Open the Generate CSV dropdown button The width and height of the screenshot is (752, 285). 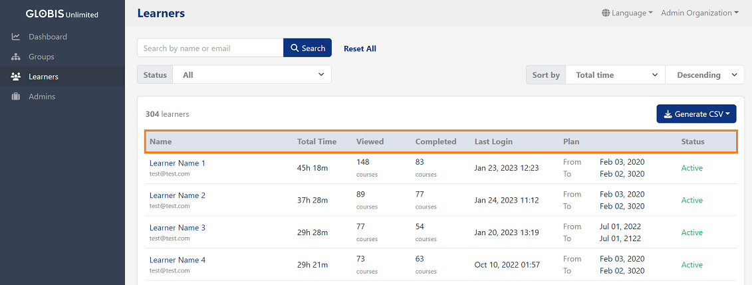696,114
